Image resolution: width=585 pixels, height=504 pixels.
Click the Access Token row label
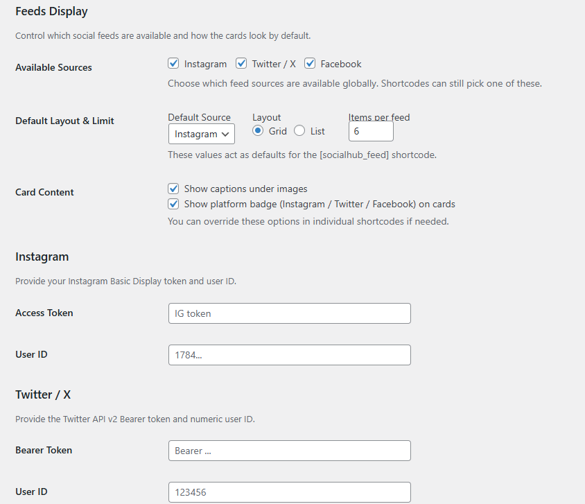(x=44, y=313)
